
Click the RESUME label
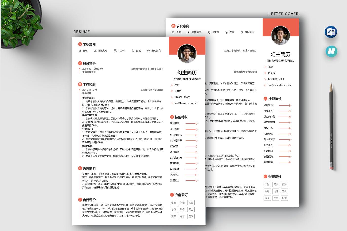tap(82, 32)
